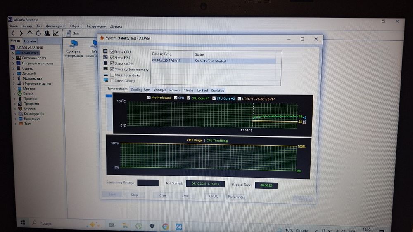Screen dimensions: 413x232
Task: Expand the Комп'ютер tree node
Action: pos(13,53)
